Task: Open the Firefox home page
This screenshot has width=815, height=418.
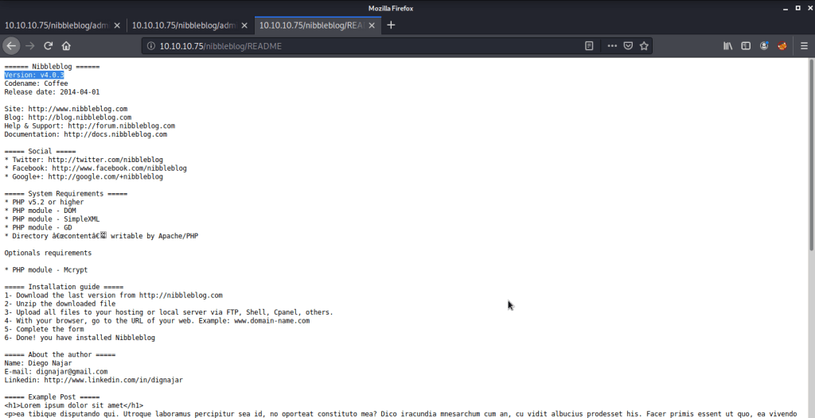Action: pos(67,46)
